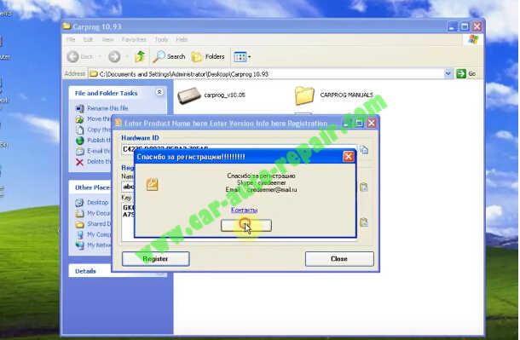The image size is (520, 340).
Task: Go up one folder level icon
Action: pos(141,56)
